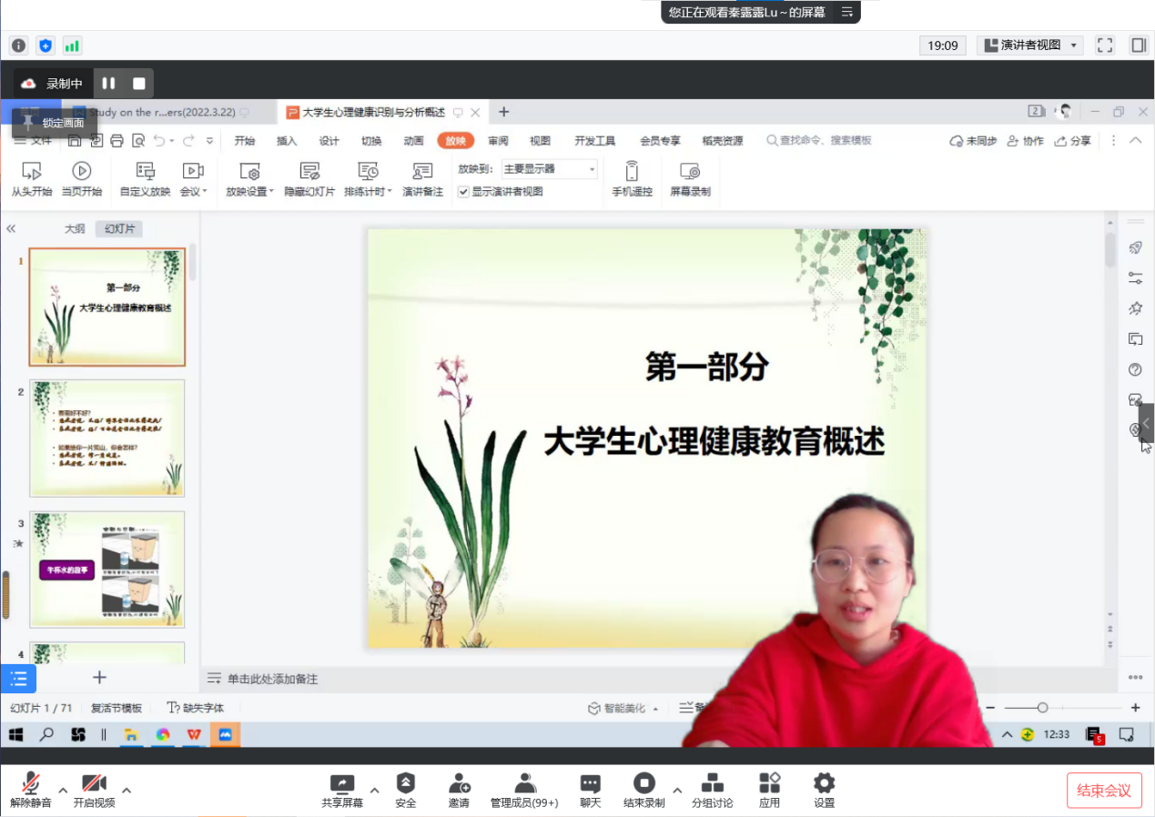The height and width of the screenshot is (817, 1155).
Task: Start slideshow with 当页开始 icon
Action: coord(81,171)
